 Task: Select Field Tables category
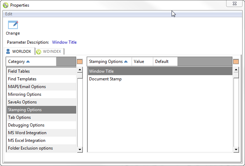click(x=42, y=71)
